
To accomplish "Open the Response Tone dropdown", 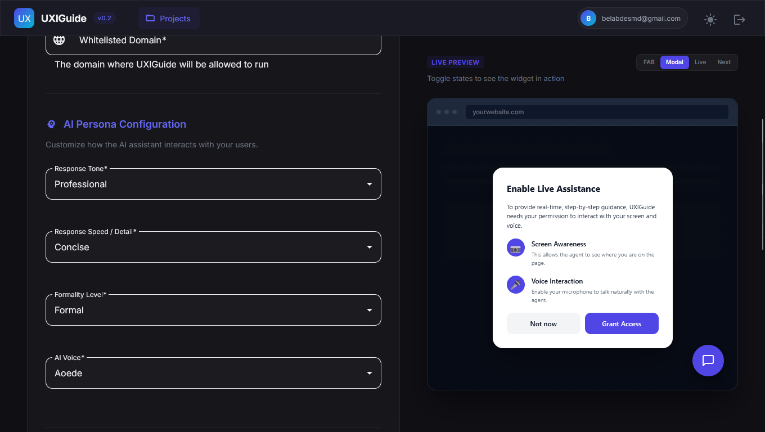I will [213, 184].
